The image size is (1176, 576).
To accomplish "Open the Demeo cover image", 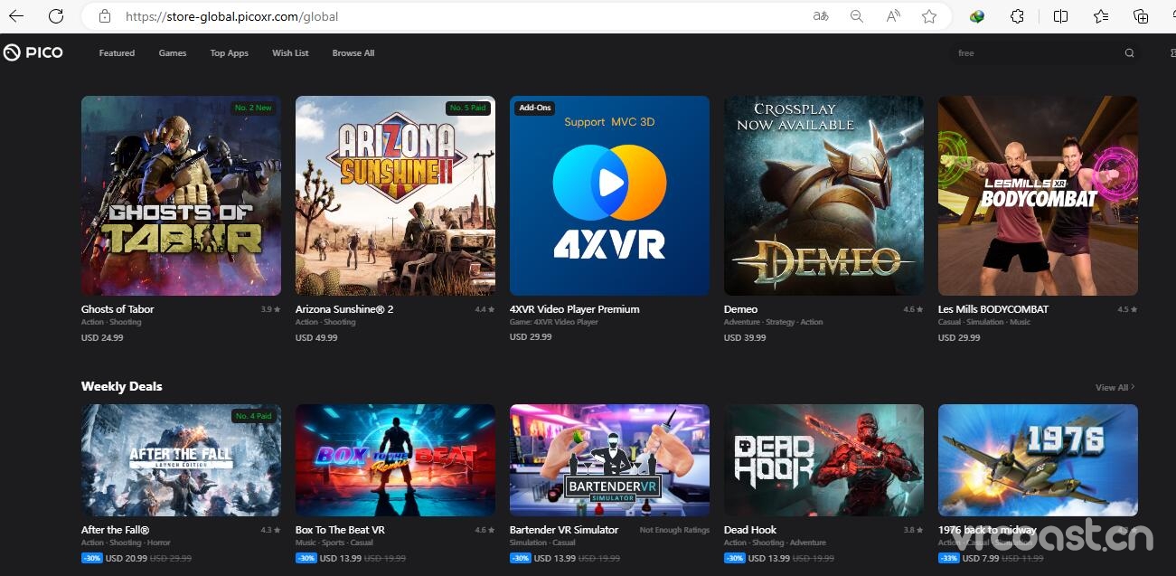I will pyautogui.click(x=823, y=195).
